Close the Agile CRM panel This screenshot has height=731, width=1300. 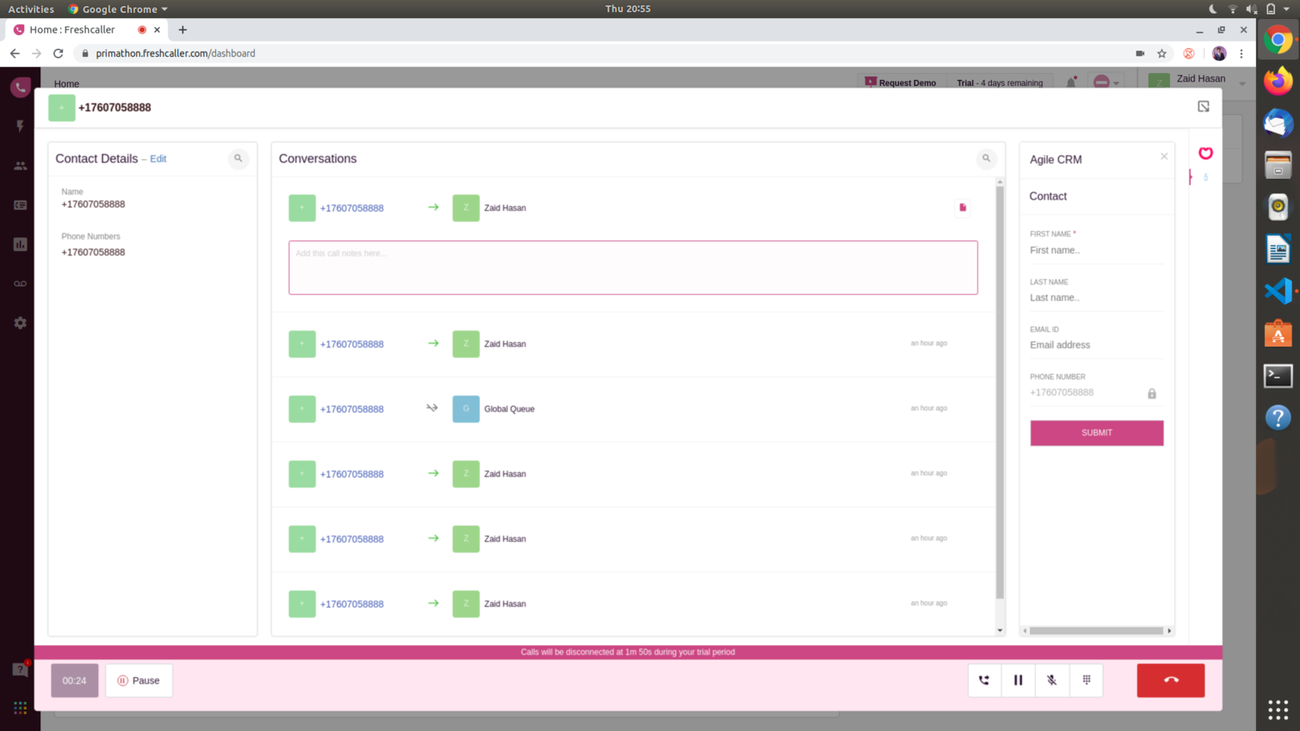(x=1163, y=157)
